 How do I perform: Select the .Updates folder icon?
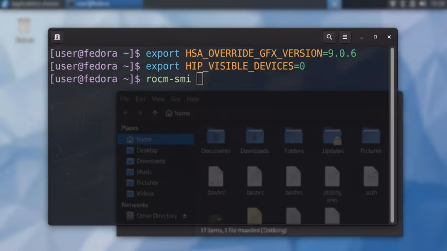[332, 136]
